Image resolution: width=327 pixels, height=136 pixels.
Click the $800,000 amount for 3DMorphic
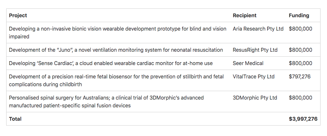pyautogui.click(x=301, y=98)
